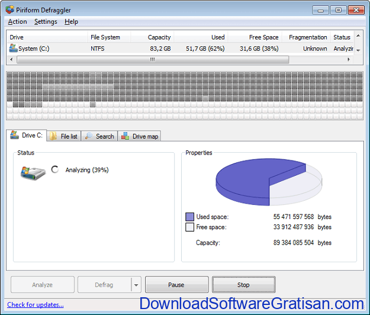This screenshot has width=370, height=315.
Task: Click the Unknown fragmentation cell
Action: click(x=315, y=49)
